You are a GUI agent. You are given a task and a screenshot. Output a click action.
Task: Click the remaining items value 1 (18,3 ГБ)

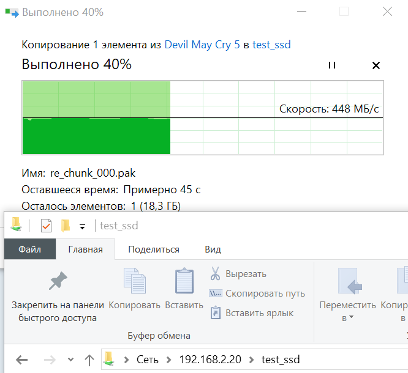[x=156, y=206]
